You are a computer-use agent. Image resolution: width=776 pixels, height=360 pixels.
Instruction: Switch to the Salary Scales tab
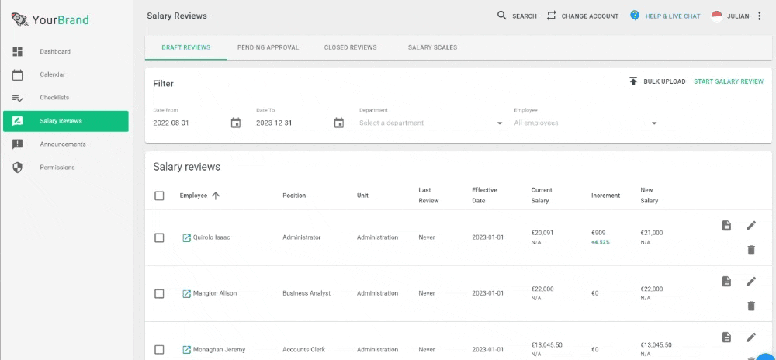pos(432,47)
